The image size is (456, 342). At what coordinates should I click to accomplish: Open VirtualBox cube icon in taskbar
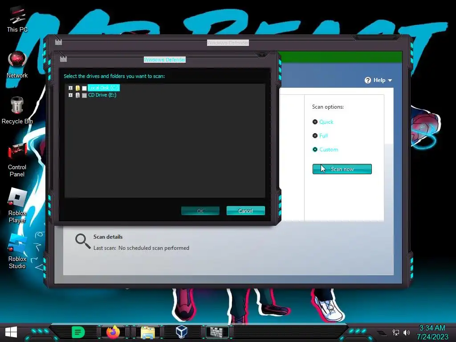(x=182, y=332)
